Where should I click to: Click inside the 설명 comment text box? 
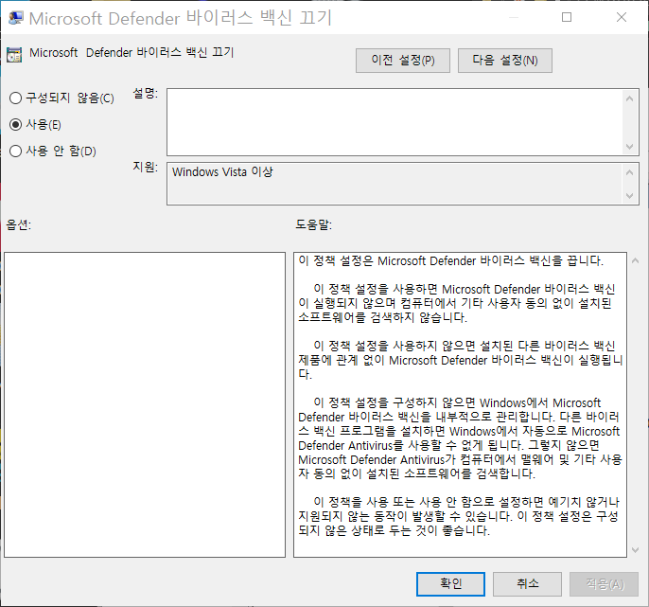(395, 122)
